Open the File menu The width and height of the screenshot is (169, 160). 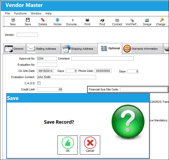7,13
